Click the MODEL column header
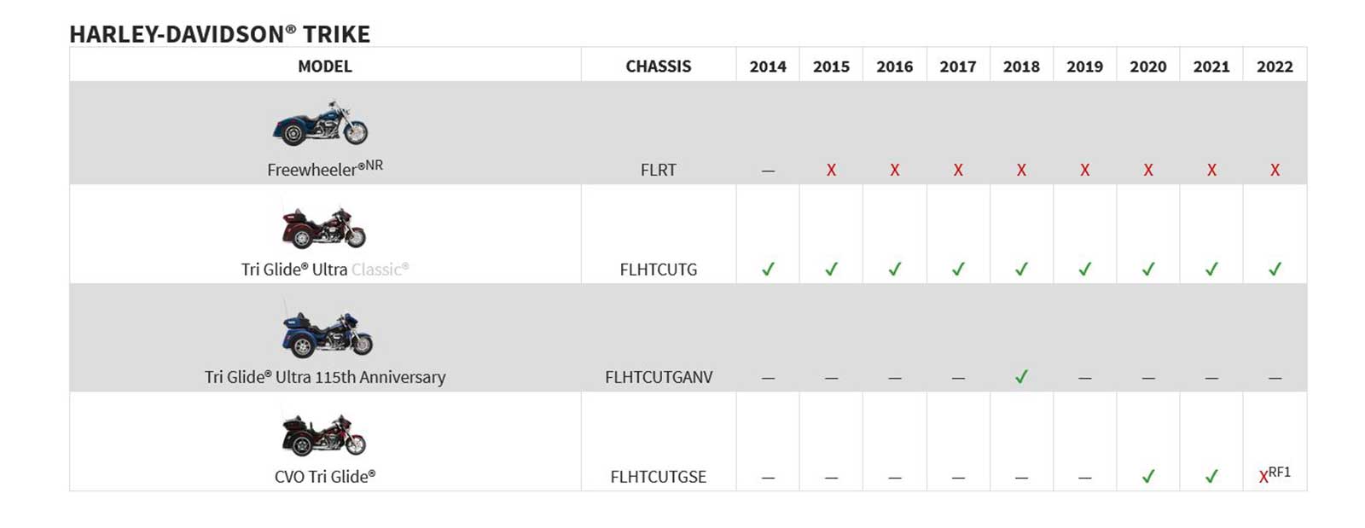Screen dimensions: 1365x528 point(325,67)
